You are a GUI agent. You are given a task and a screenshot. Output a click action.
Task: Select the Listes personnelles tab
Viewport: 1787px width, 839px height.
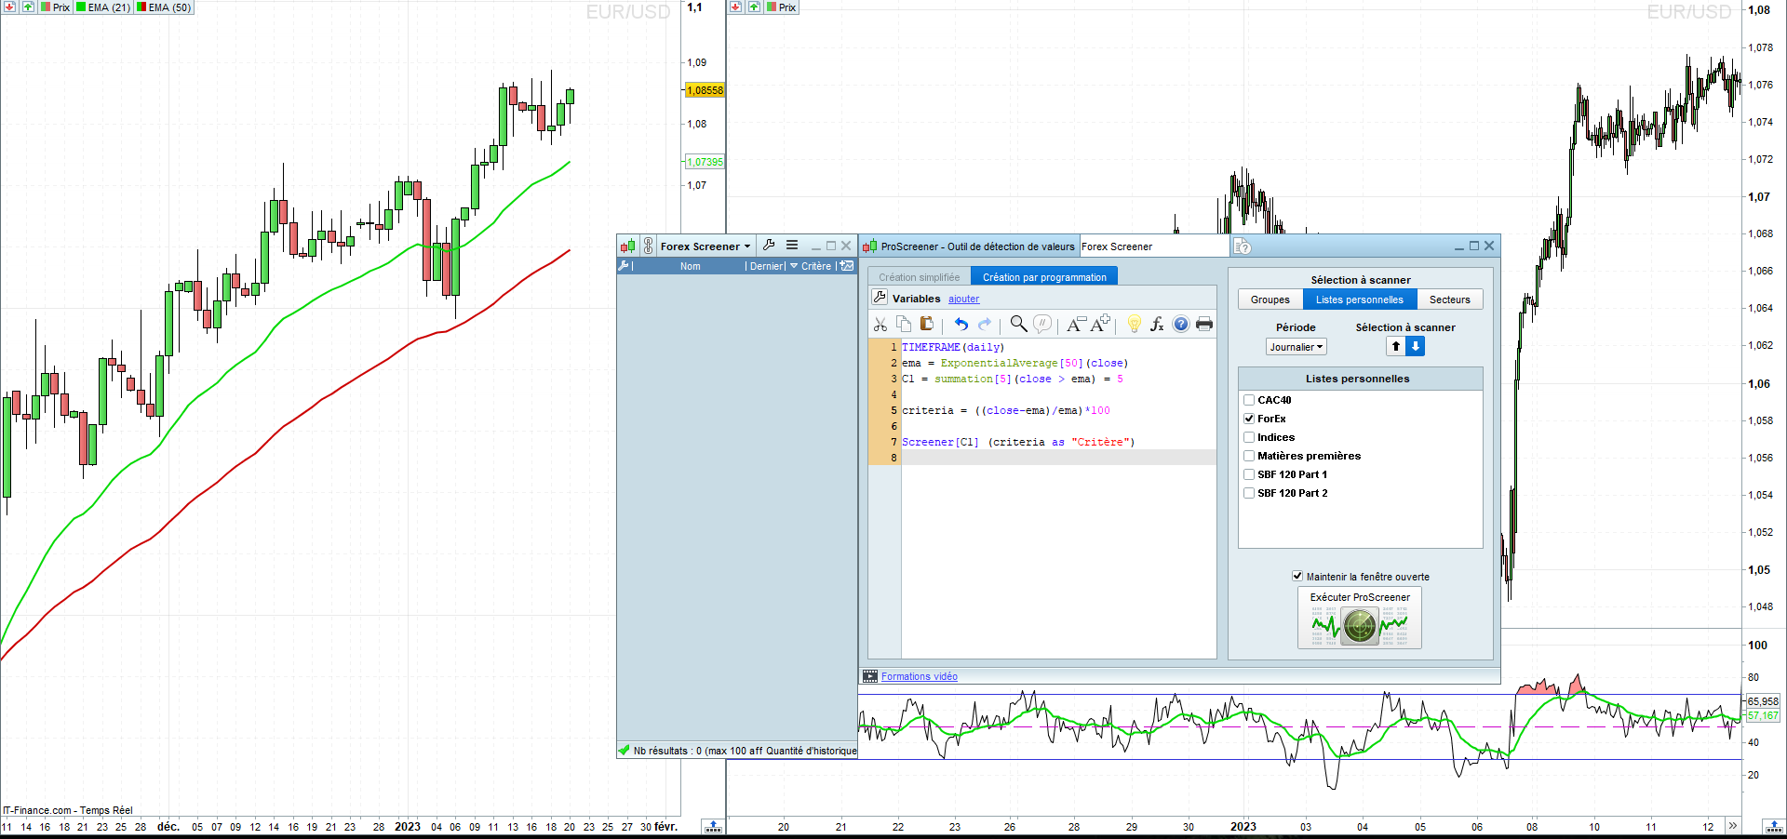(1359, 300)
